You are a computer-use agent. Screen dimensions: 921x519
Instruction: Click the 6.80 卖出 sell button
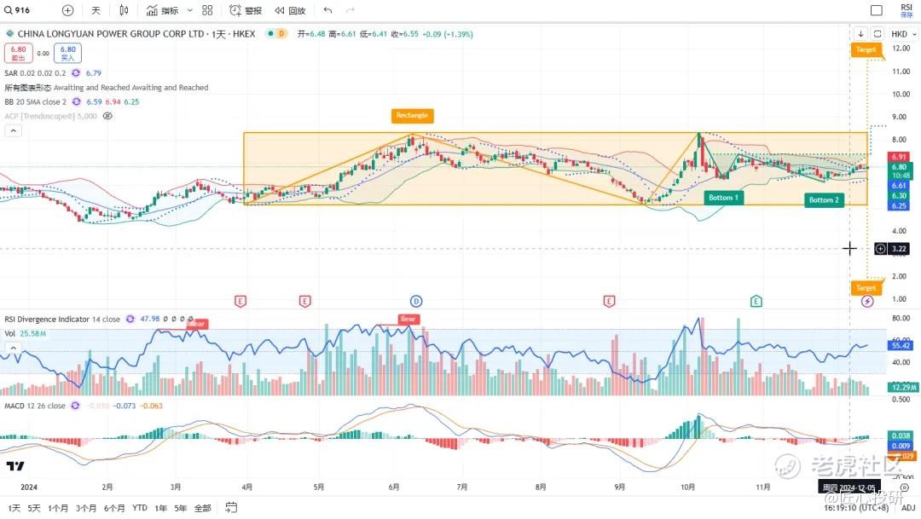coord(18,53)
